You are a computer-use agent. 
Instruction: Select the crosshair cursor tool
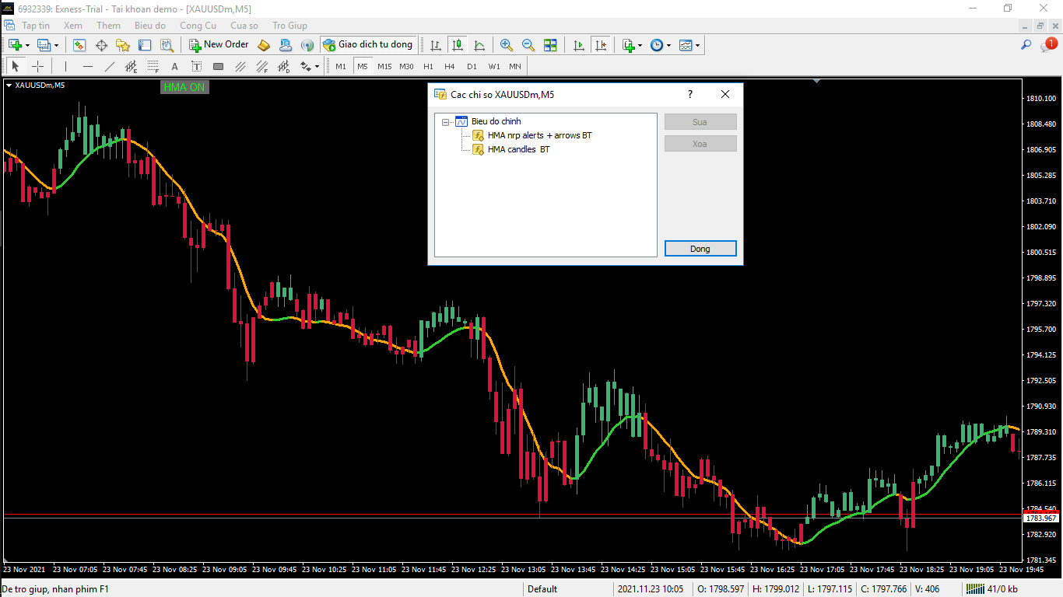(x=37, y=66)
